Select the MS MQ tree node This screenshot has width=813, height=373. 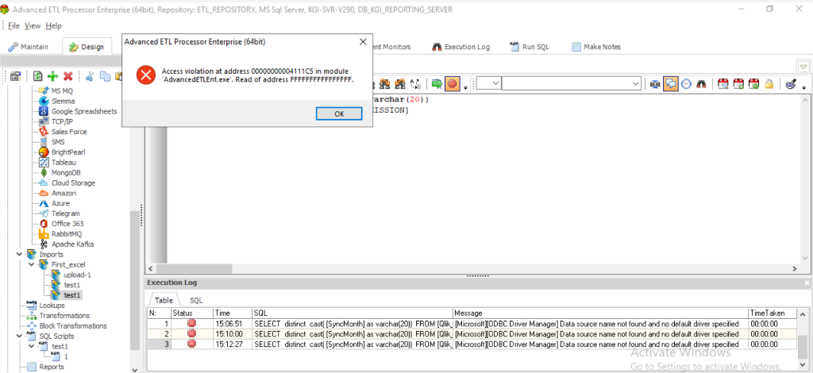(62, 90)
